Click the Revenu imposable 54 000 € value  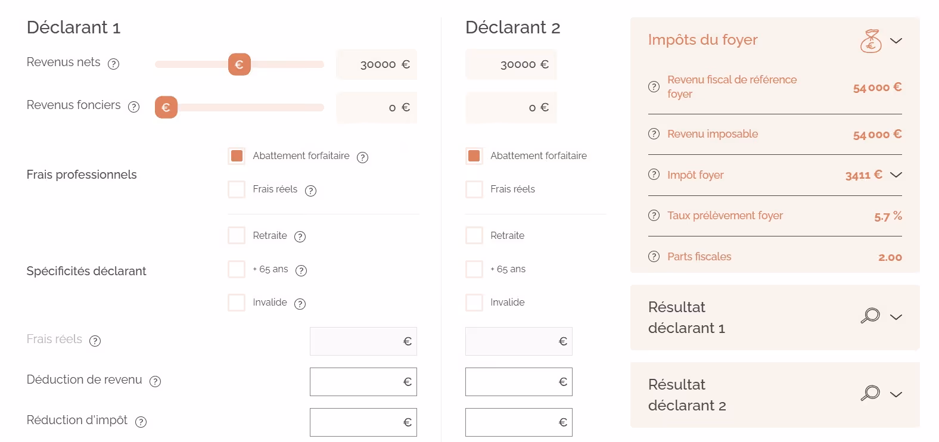[x=877, y=135]
